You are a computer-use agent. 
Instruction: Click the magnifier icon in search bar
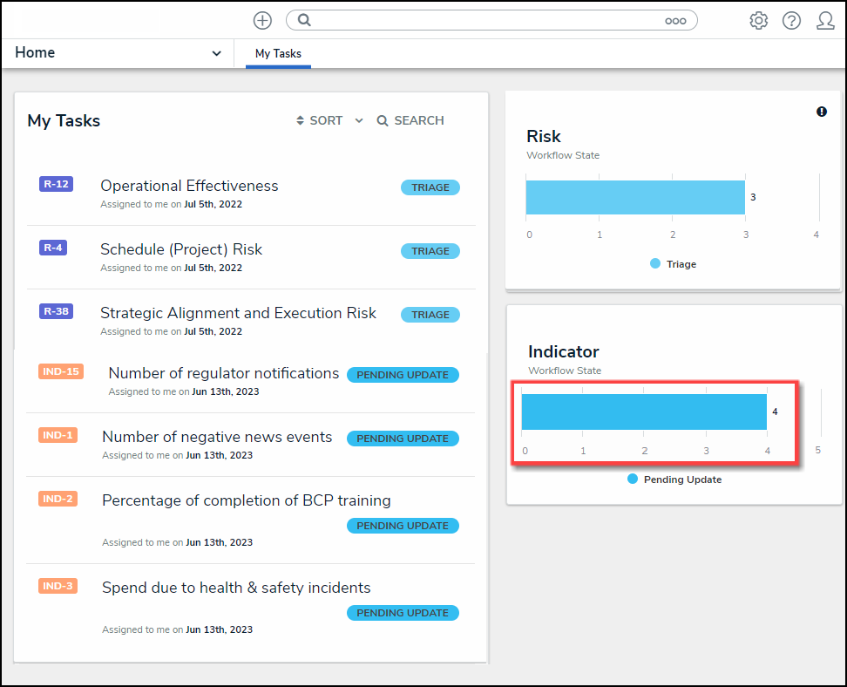click(x=305, y=21)
